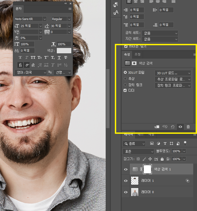The width and height of the screenshot is (197, 211).
Task: Open the 선명 anti-aliasing dropdown
Action: [62, 73]
